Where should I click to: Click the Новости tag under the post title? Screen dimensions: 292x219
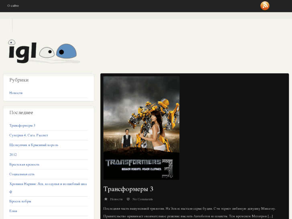click(x=116, y=199)
